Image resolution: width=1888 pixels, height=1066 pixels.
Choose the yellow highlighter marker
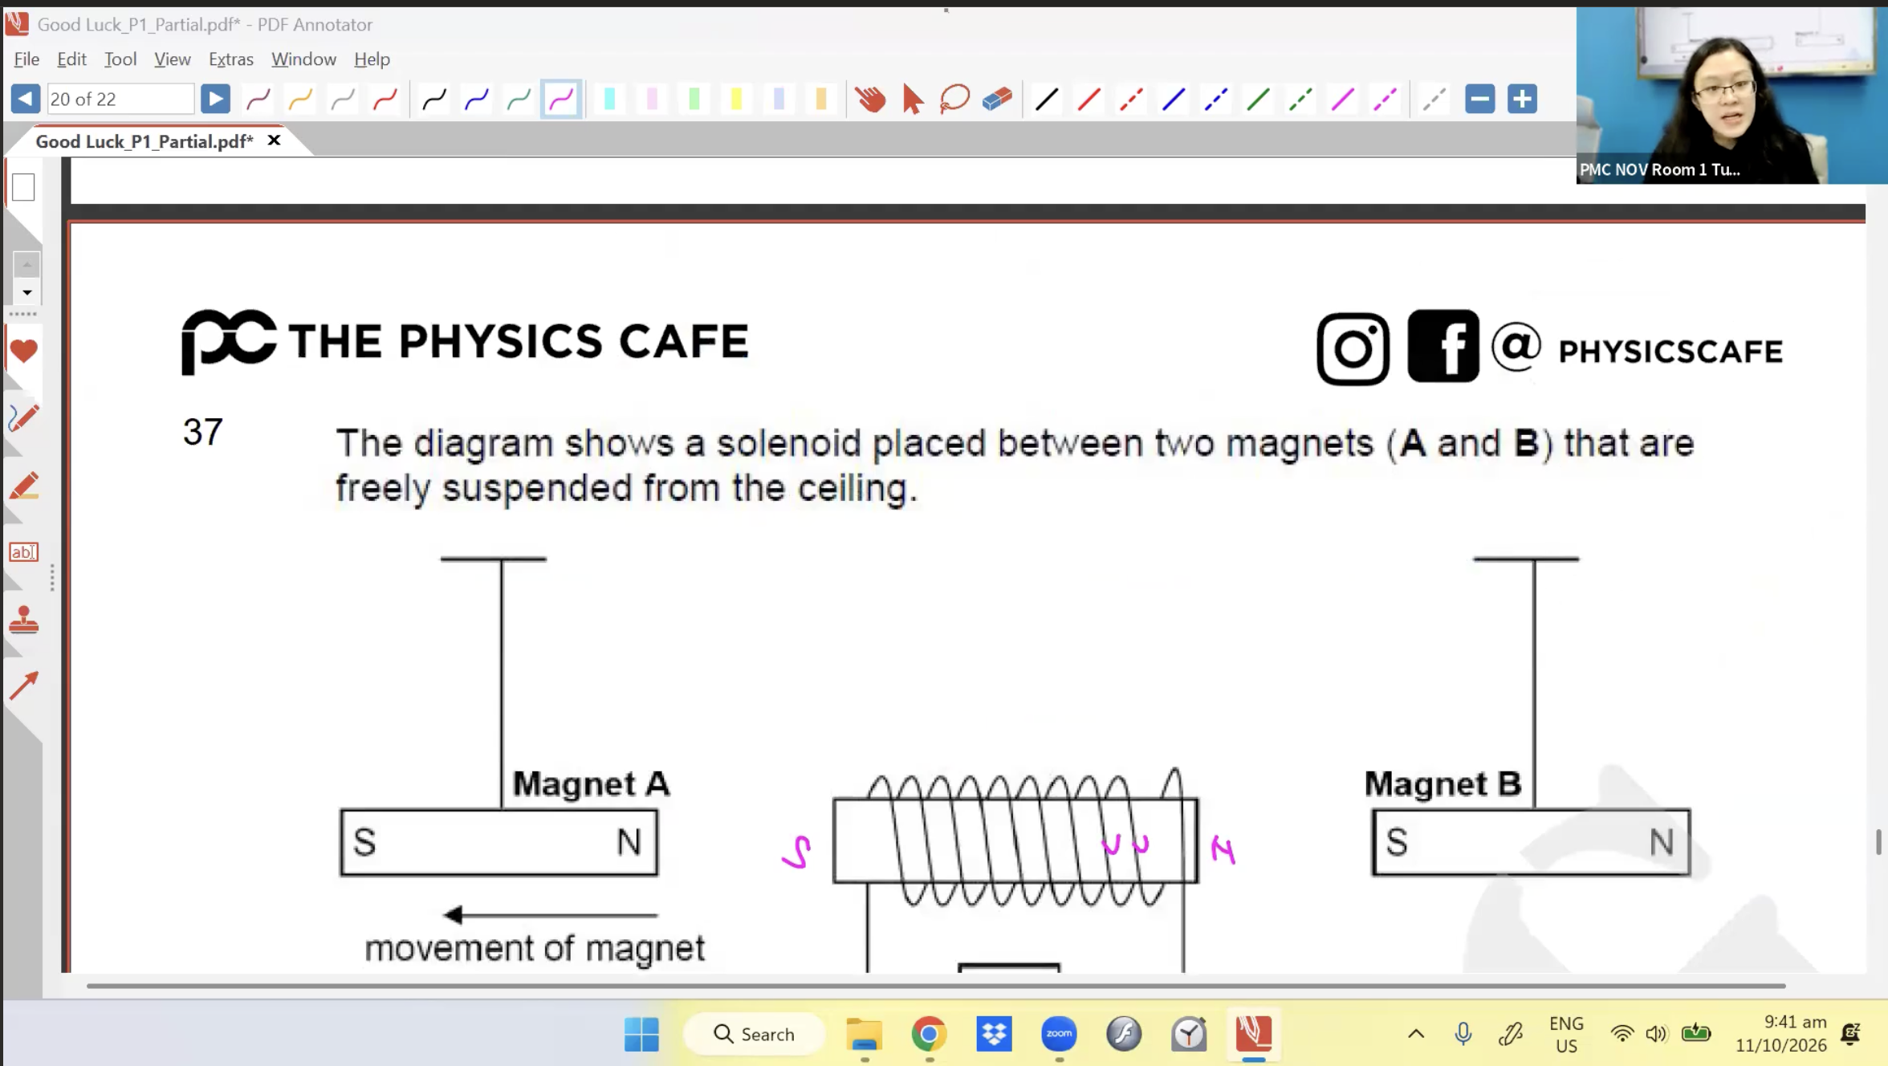tap(736, 100)
